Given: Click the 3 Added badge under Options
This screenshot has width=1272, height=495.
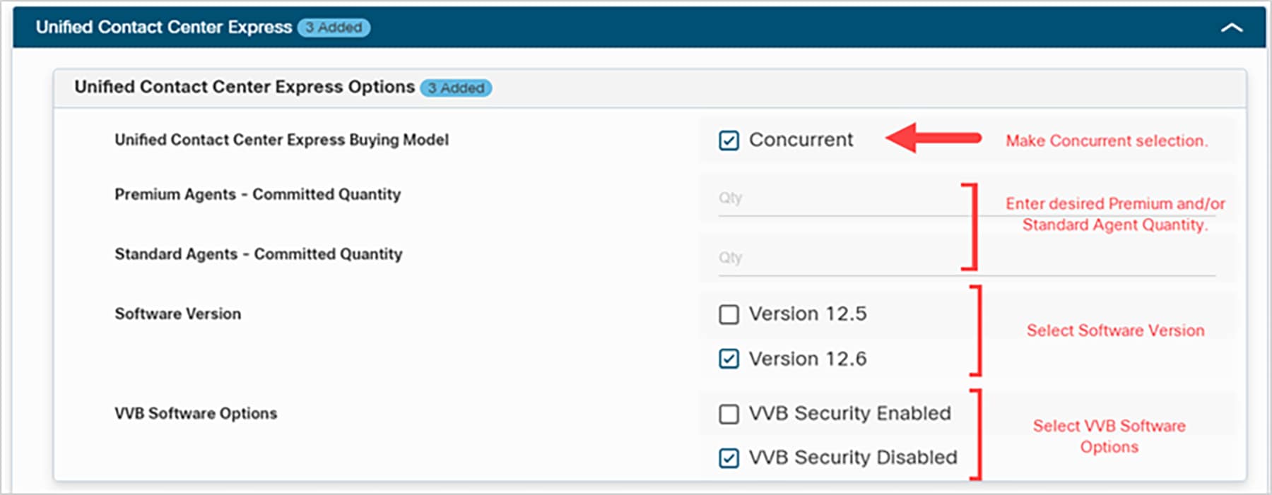Looking at the screenshot, I should point(456,88).
